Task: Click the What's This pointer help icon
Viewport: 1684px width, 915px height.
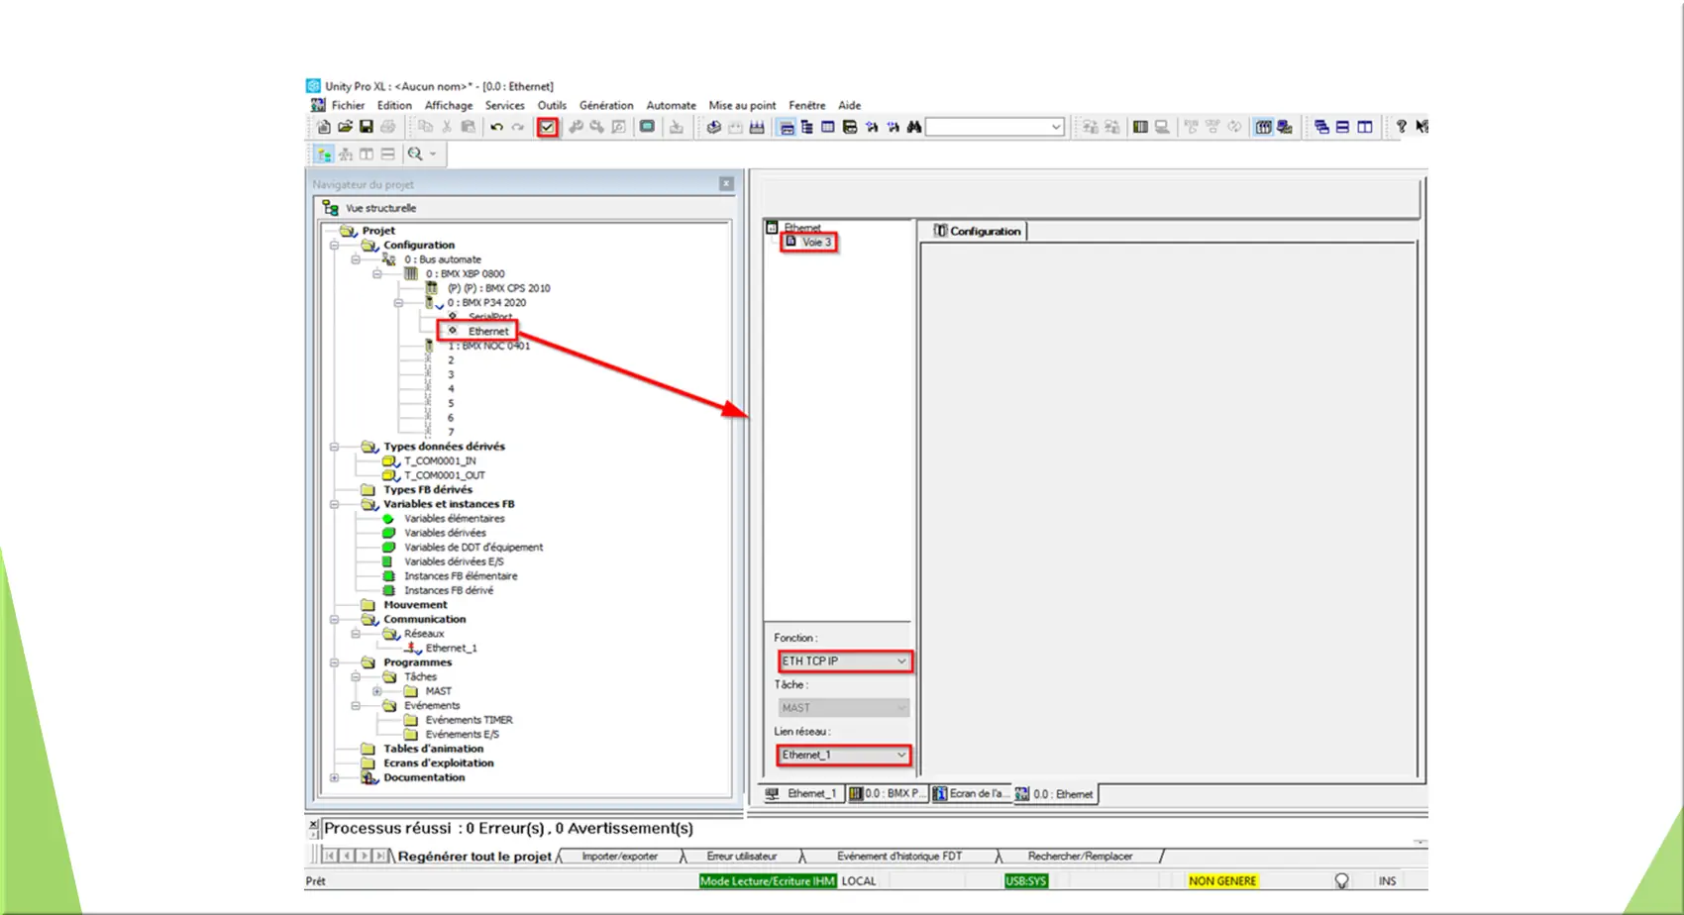Action: pos(1421,127)
